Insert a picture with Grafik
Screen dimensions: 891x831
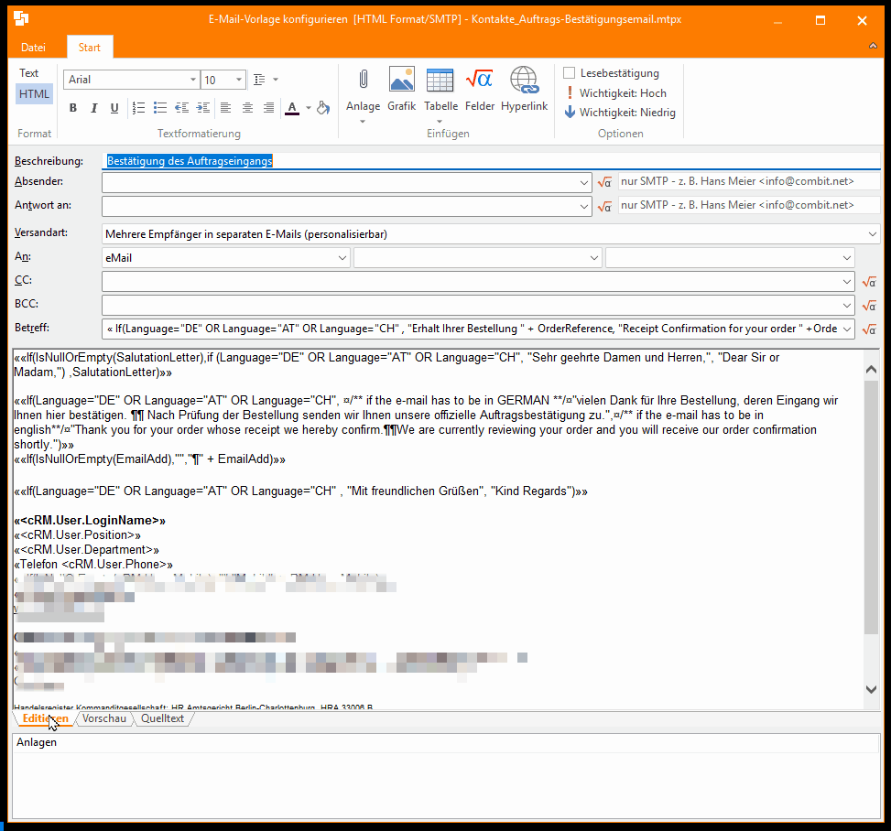(x=401, y=90)
